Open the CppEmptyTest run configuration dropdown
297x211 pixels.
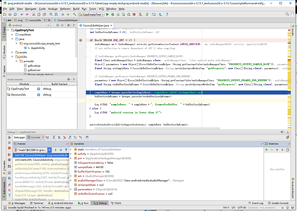coord(92,14)
